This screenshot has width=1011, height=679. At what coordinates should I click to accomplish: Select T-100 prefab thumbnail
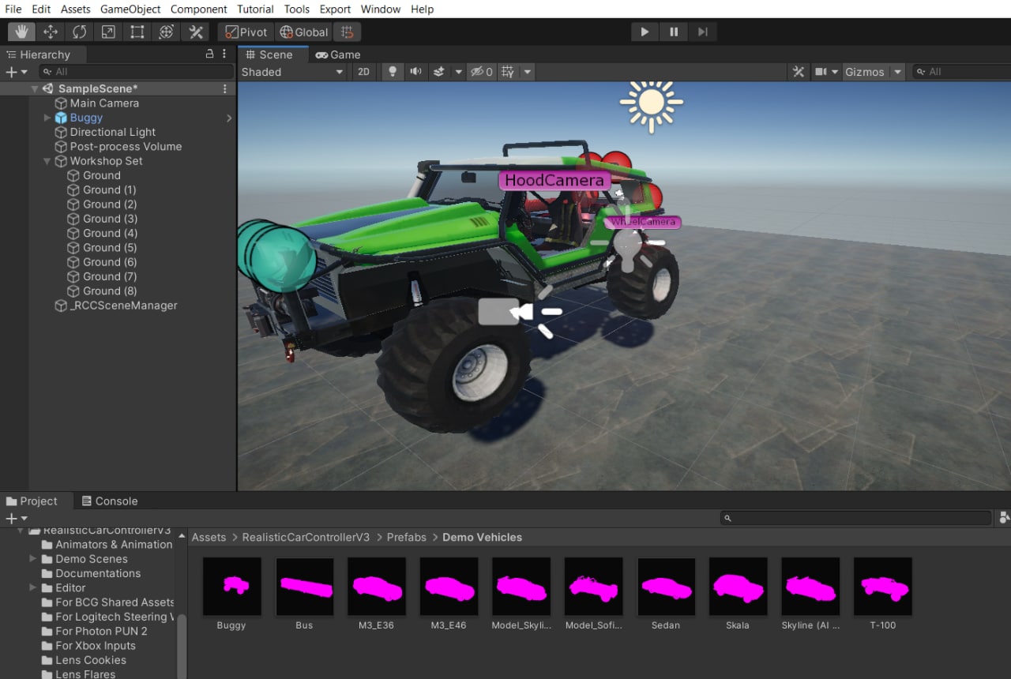coord(883,587)
